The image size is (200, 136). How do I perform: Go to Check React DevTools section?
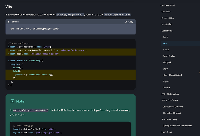click(173, 107)
